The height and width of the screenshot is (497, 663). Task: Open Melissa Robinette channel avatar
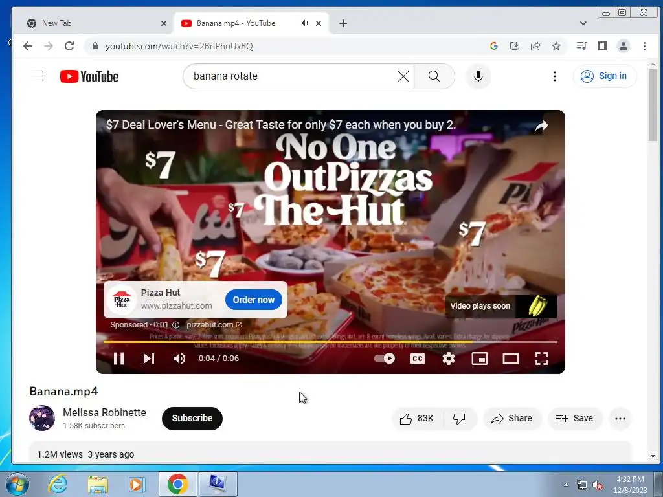[x=42, y=418]
